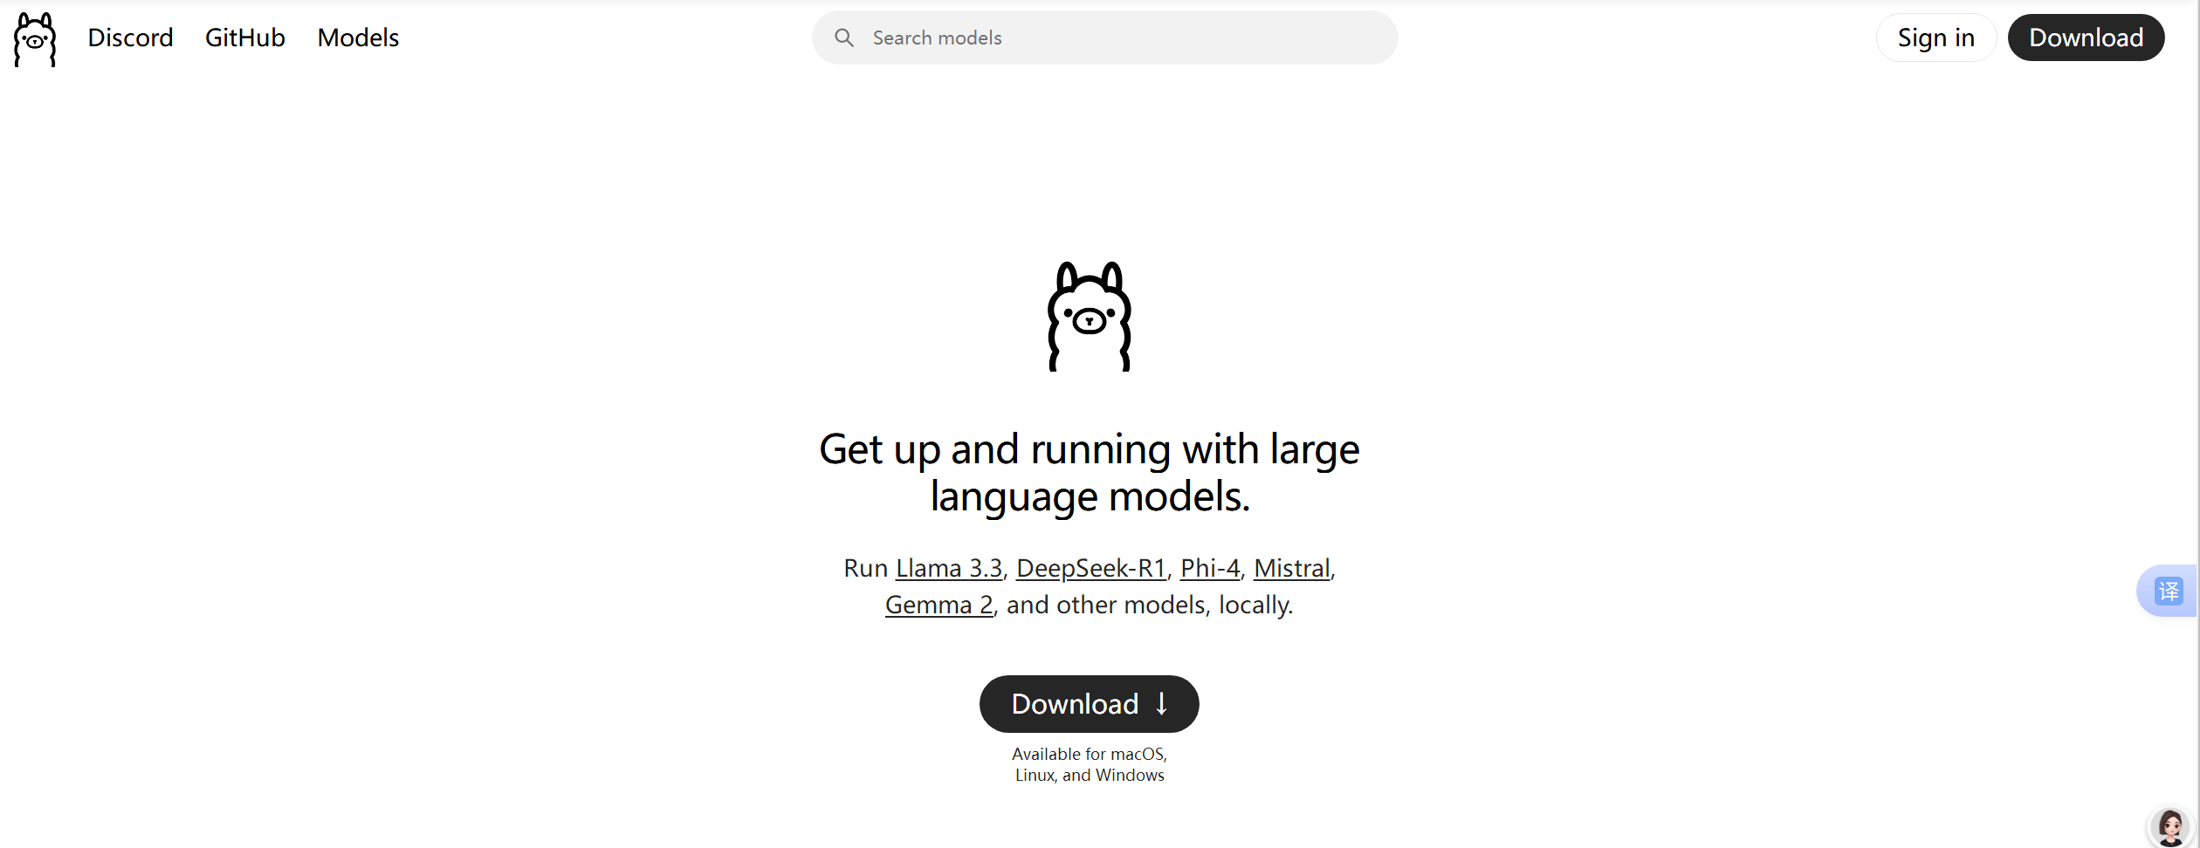Click the top-right Download button
Screen dimensions: 2200x848
2086,38
